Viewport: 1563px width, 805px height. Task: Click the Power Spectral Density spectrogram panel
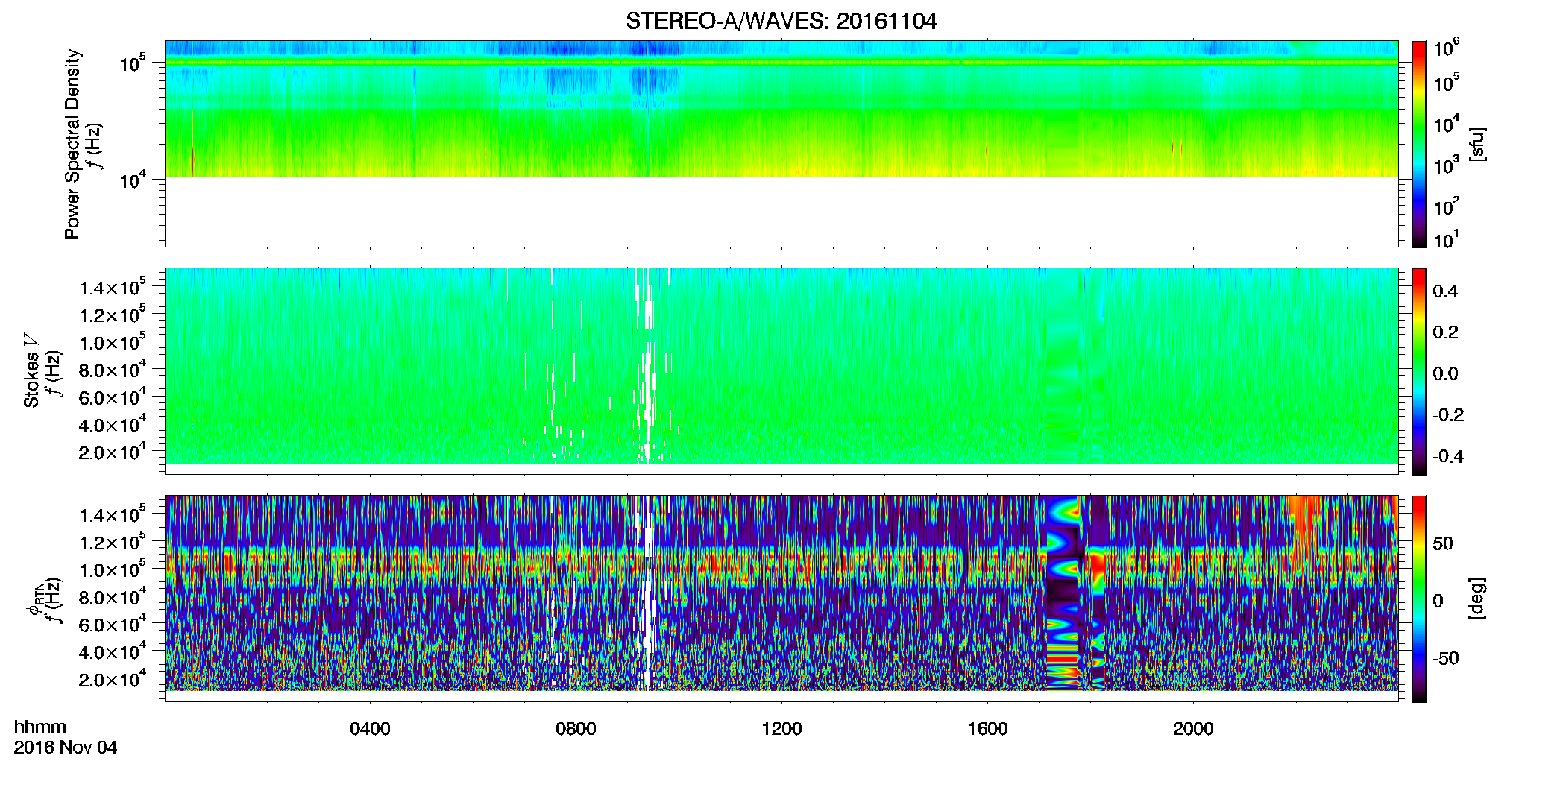[x=781, y=144]
